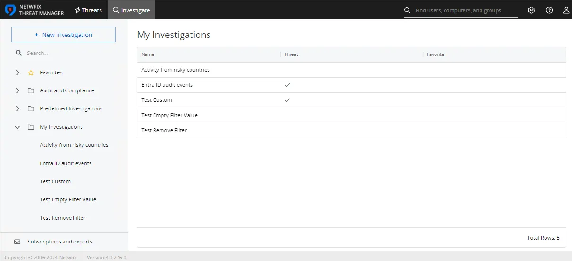Click the My Investigations page heading
Image resolution: width=572 pixels, height=261 pixels.
click(173, 35)
